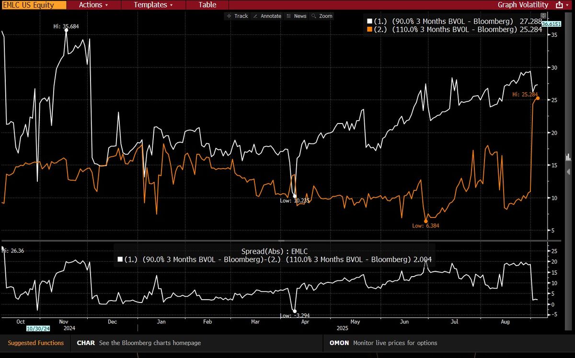Toggle the Spread series in lower panel legend
Viewport: 575px width, 358px height.
click(x=268, y=259)
